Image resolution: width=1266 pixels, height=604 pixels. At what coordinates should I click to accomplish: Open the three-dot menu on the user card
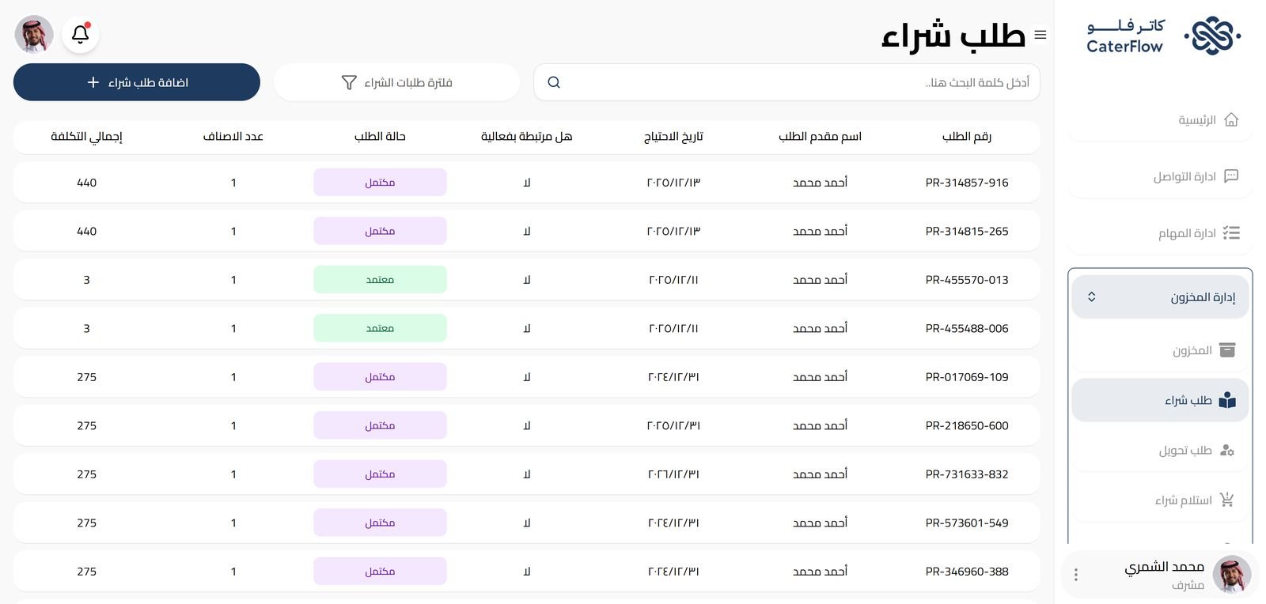click(x=1076, y=575)
